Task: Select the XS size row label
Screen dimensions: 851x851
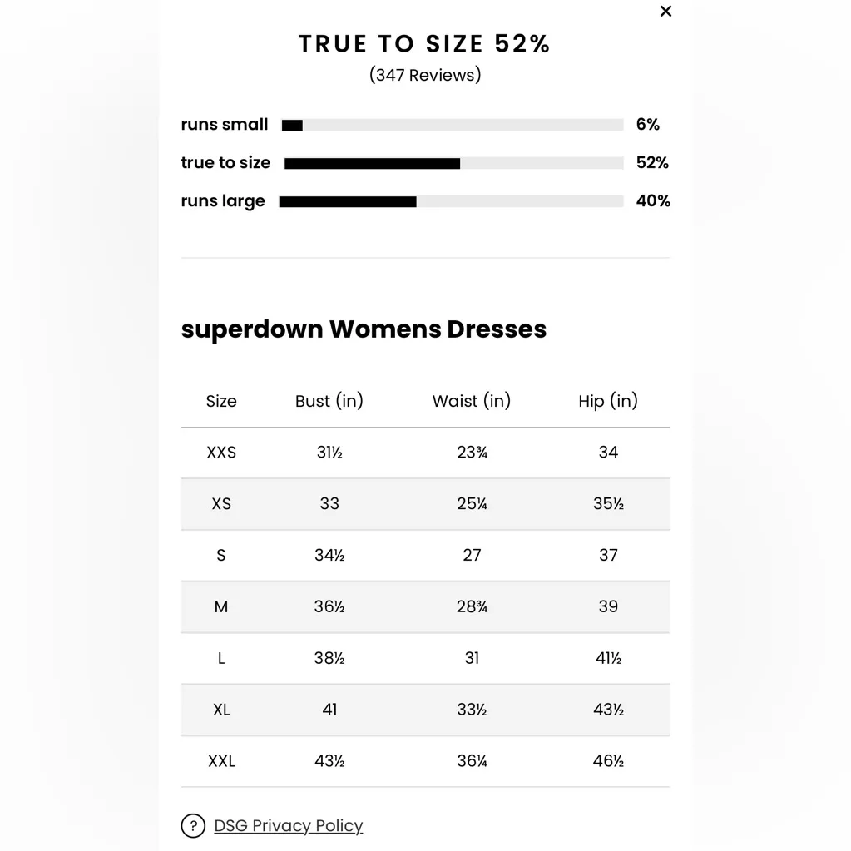Action: [221, 504]
